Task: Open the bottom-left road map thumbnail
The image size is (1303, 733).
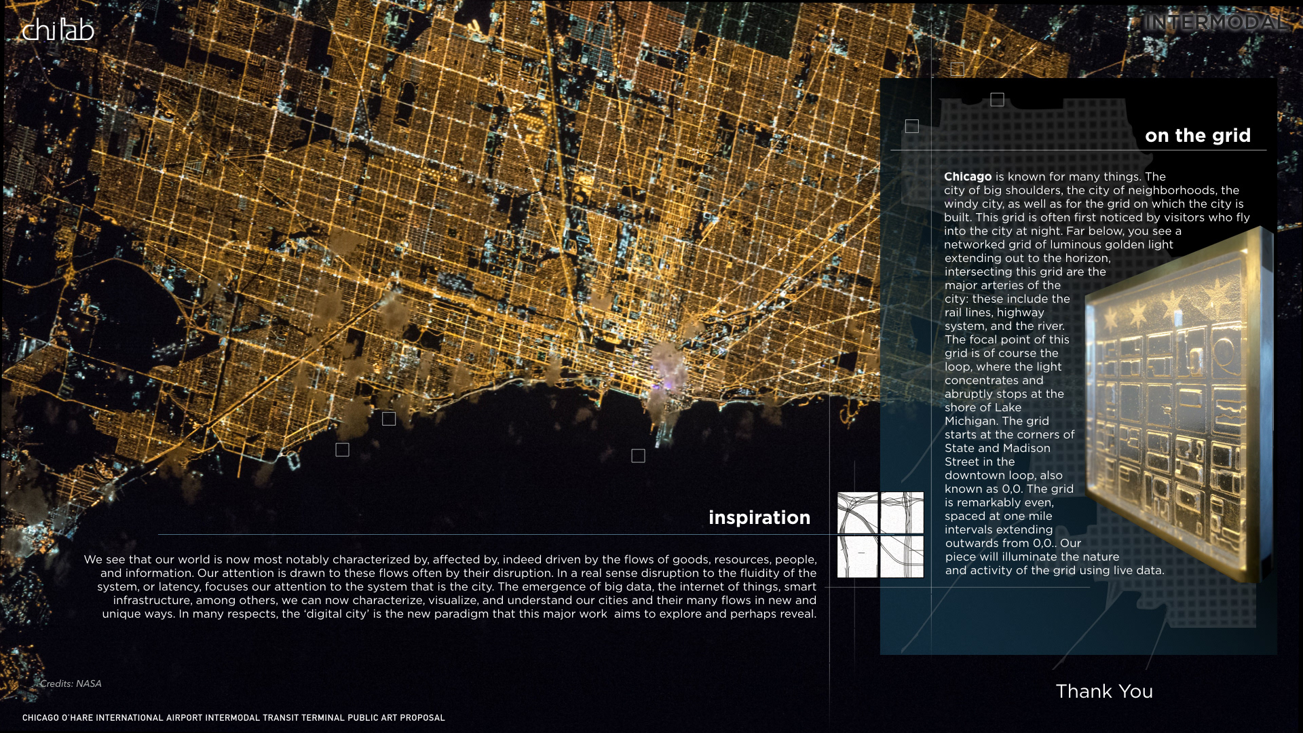Action: coord(857,557)
